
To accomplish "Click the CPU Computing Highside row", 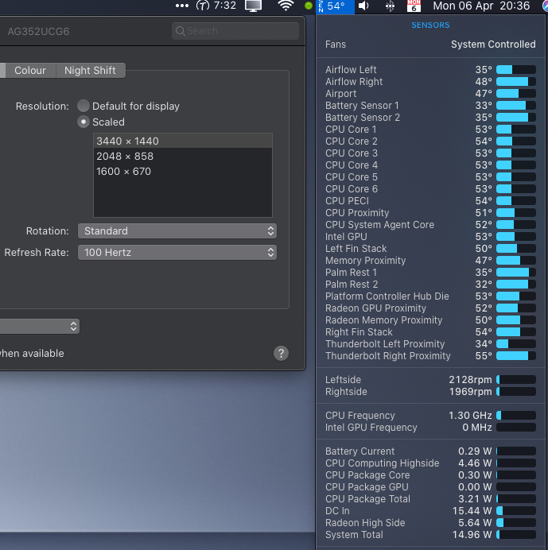I will [x=430, y=463].
